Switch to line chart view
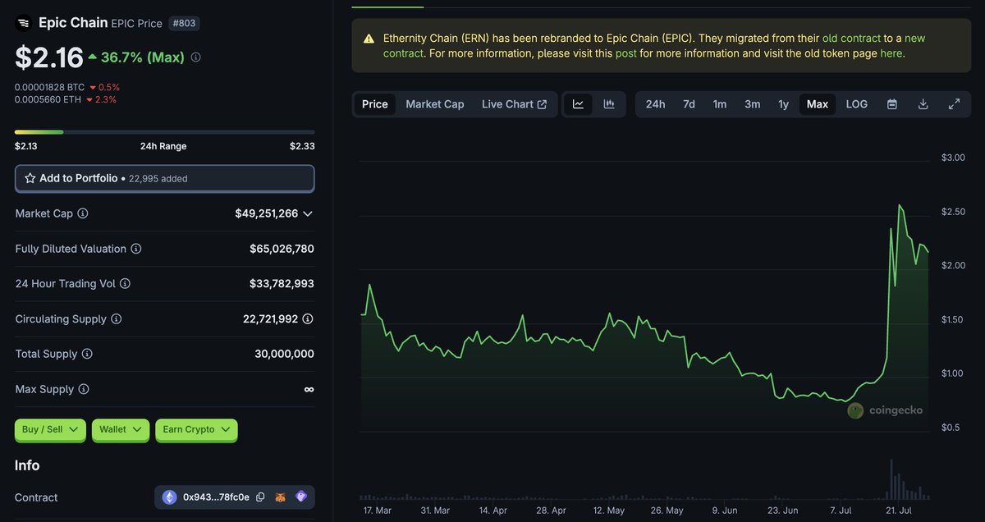This screenshot has height=522, width=985. click(578, 104)
